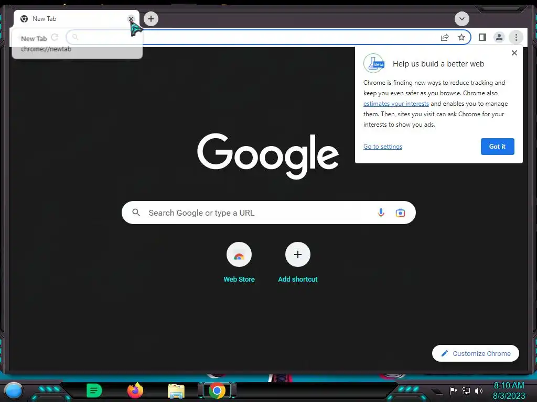
Task: Dismiss the privacy popup with X
Action: coord(514,53)
